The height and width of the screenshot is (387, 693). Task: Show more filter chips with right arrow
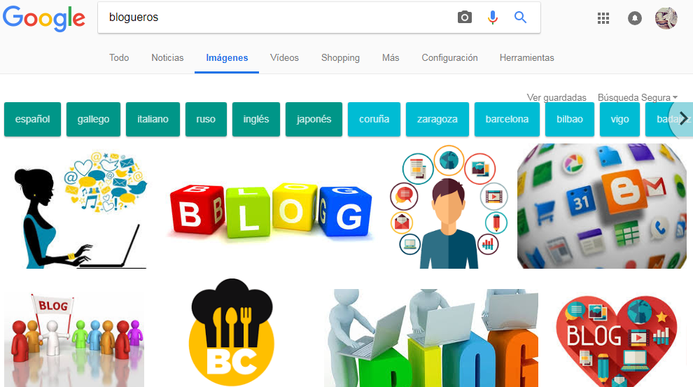point(682,118)
